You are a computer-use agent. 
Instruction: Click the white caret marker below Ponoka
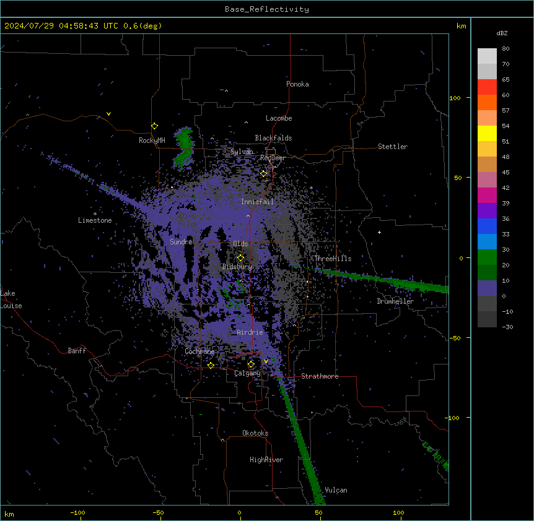pos(226,91)
